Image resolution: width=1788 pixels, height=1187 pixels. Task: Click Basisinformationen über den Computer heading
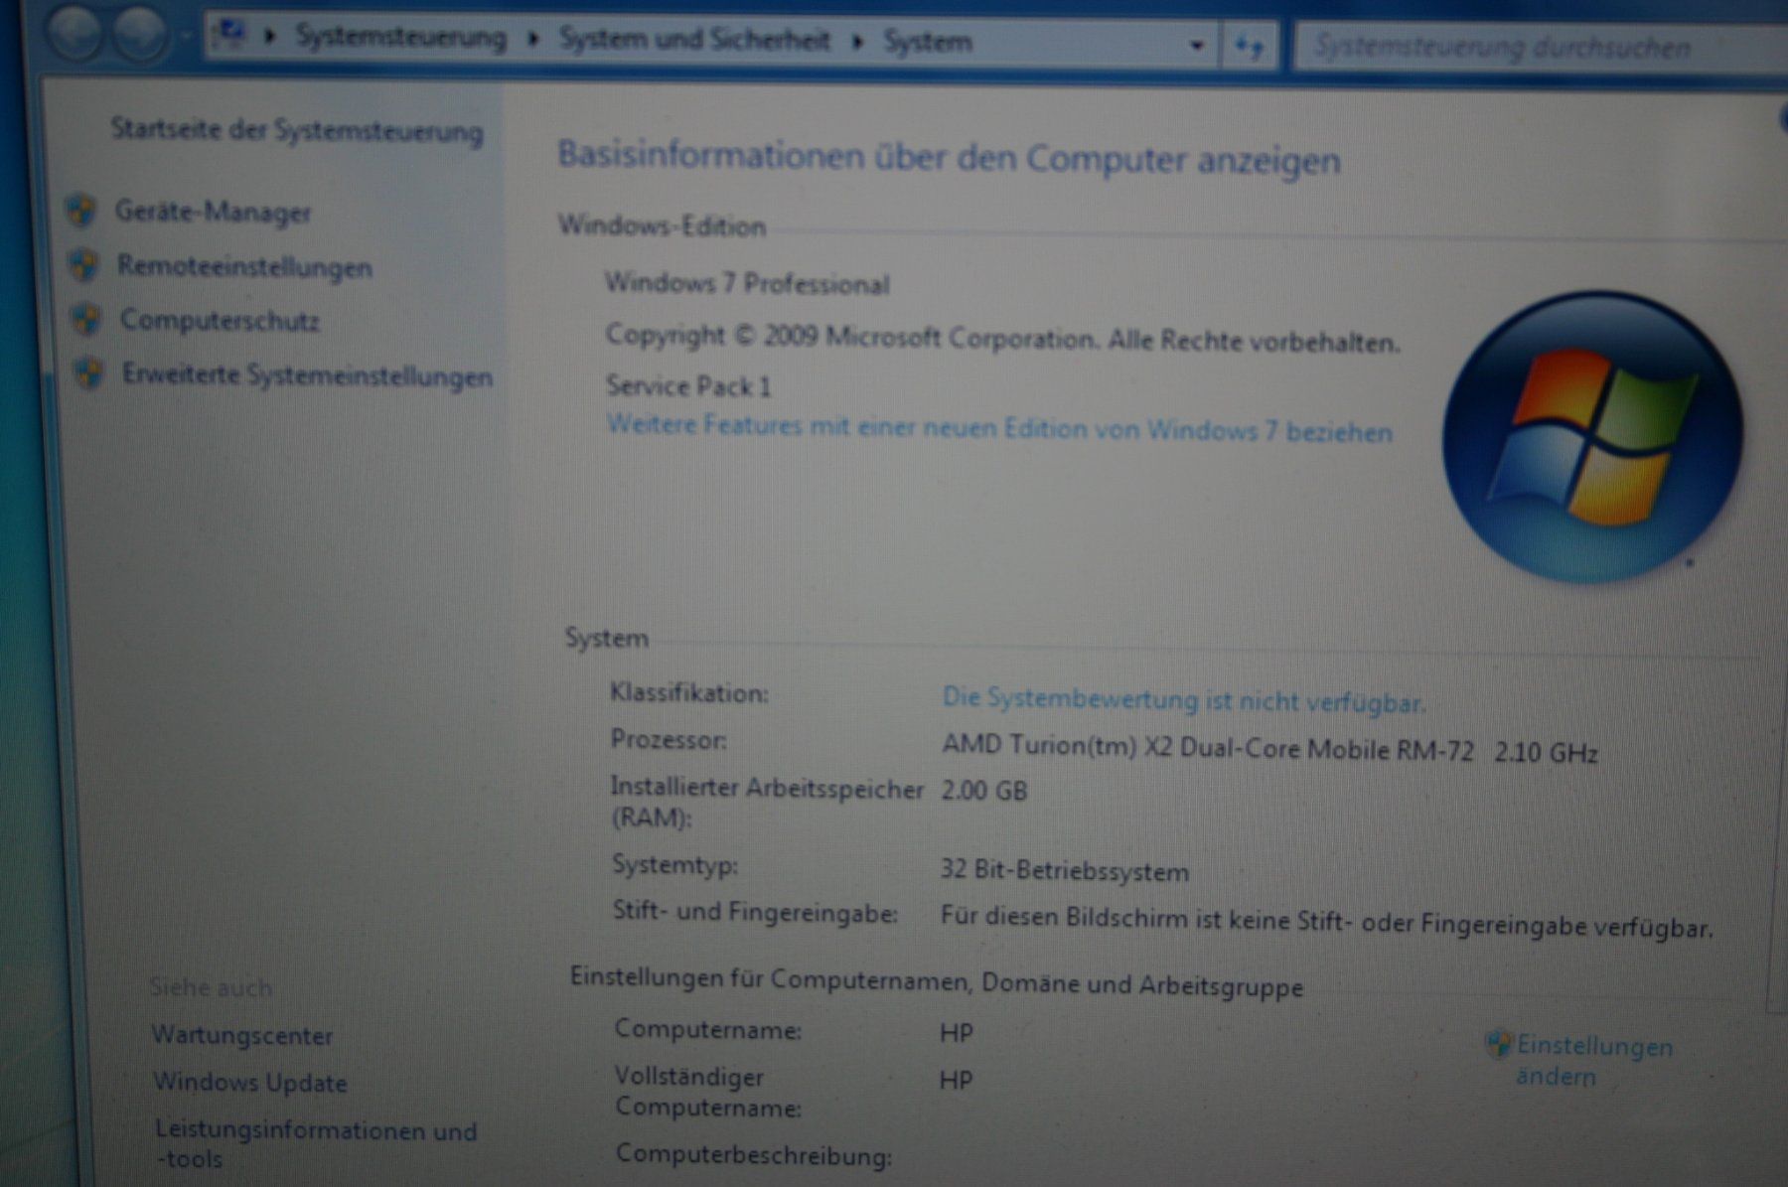click(949, 158)
